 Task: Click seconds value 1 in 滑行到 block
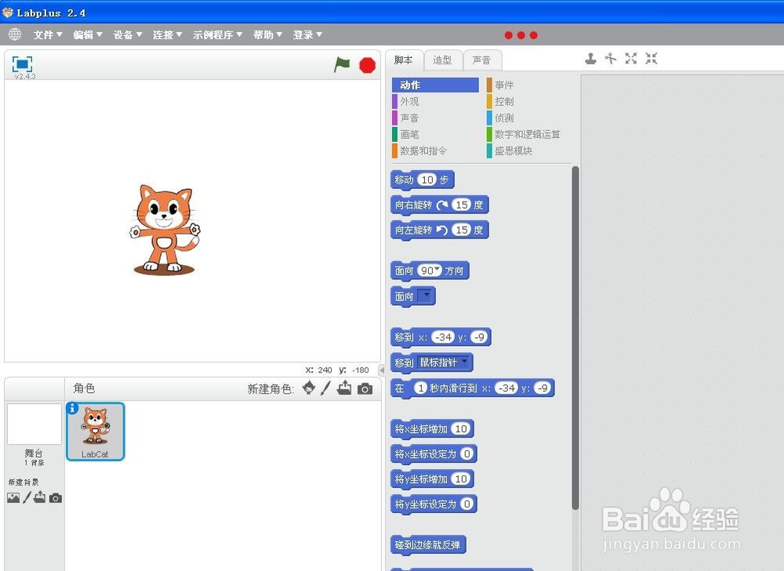pyautogui.click(x=420, y=387)
